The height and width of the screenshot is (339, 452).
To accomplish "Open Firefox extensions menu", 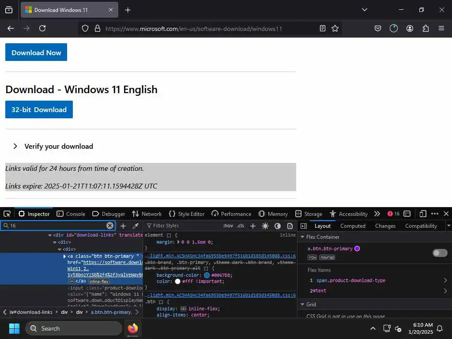I will pos(426,28).
